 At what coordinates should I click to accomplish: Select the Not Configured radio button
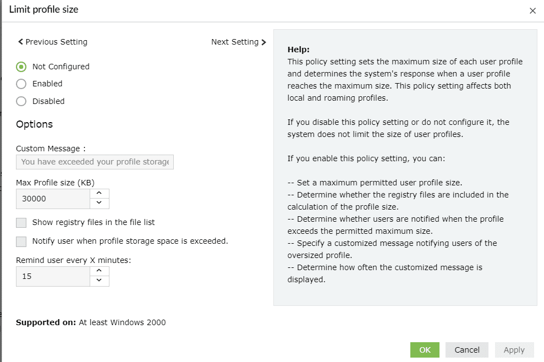click(x=21, y=67)
